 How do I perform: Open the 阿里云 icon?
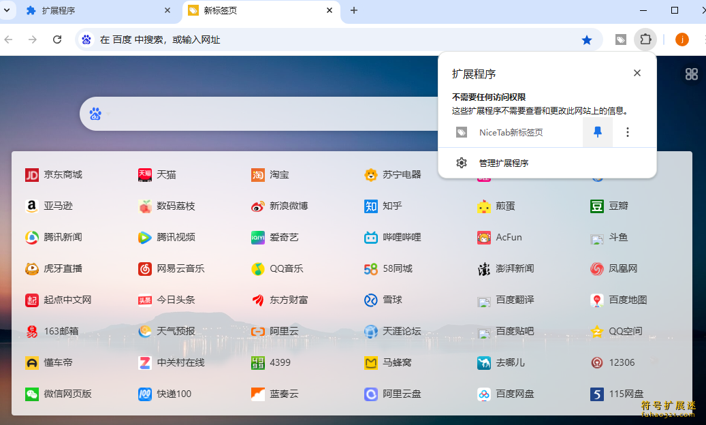(x=257, y=332)
